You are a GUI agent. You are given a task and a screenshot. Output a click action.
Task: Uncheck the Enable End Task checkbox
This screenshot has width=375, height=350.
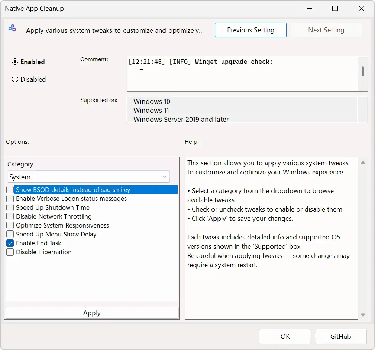point(10,243)
